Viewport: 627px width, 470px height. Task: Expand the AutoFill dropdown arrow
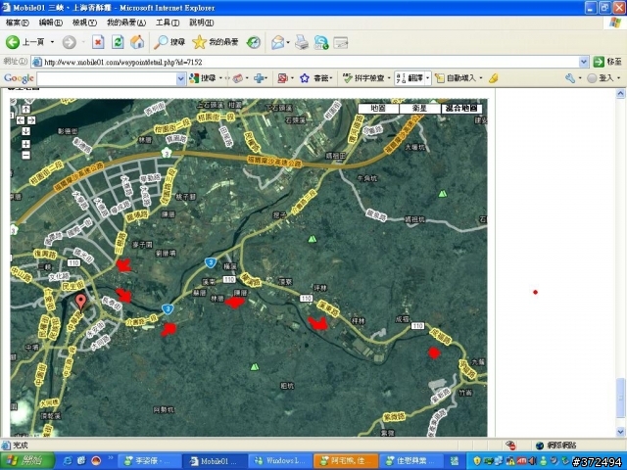[481, 78]
